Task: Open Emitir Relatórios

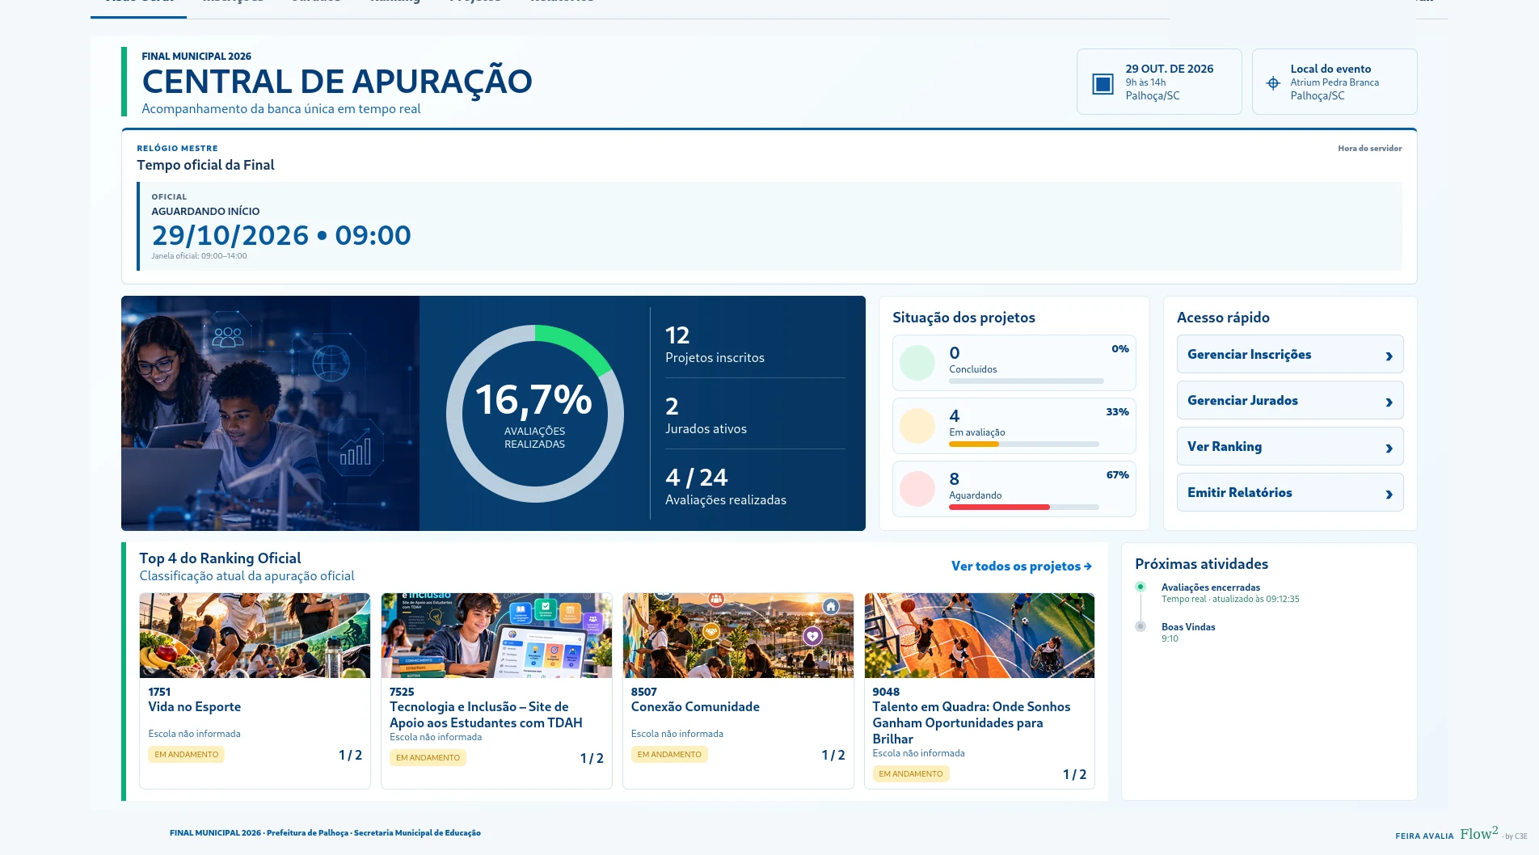Action: [1290, 493]
